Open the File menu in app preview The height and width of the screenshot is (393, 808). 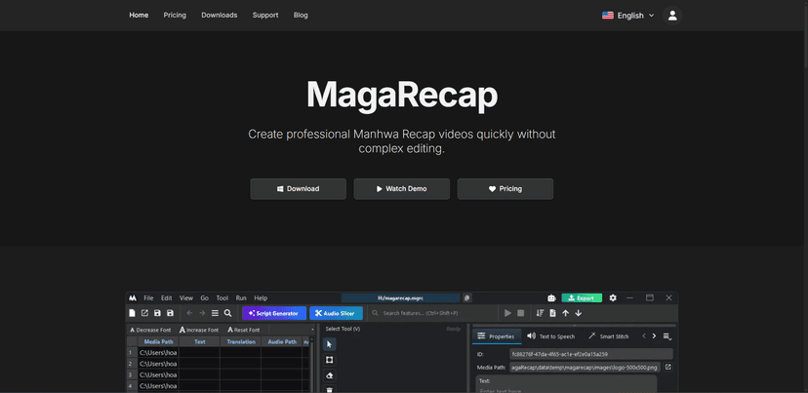[148, 297]
